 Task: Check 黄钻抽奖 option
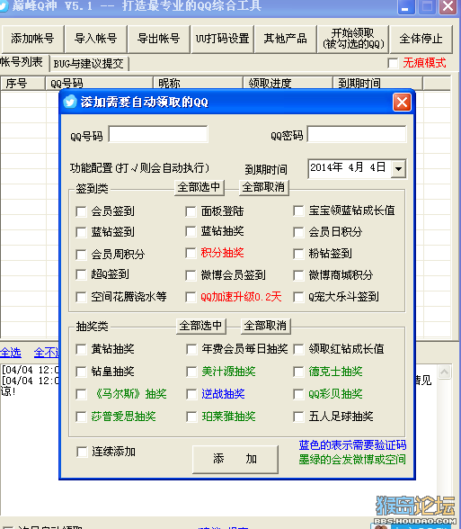(x=81, y=349)
